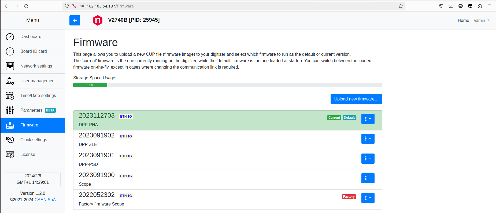This screenshot has height=213, width=496.
Task: Click the Default badge on 2023112703
Action: 349,118
